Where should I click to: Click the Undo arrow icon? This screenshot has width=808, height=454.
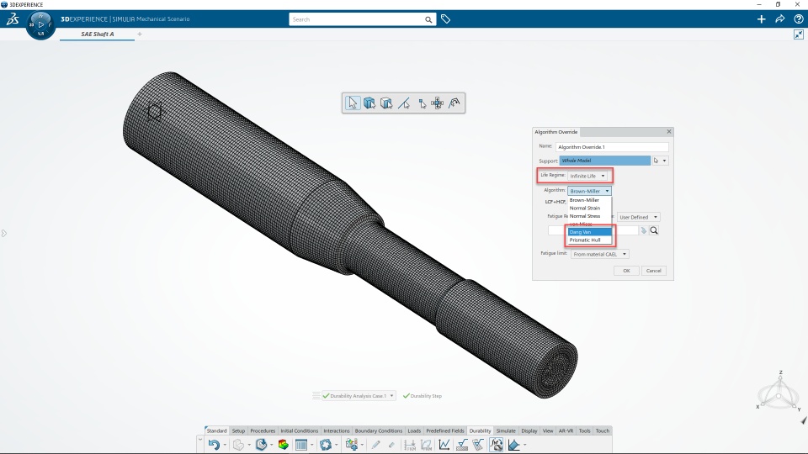pos(214,445)
